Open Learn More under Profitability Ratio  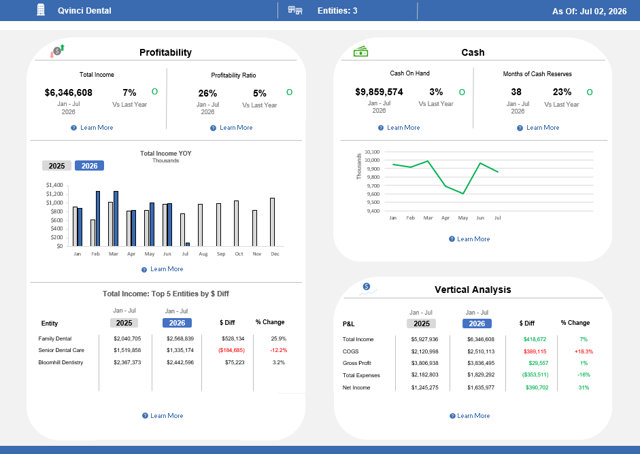(236, 128)
